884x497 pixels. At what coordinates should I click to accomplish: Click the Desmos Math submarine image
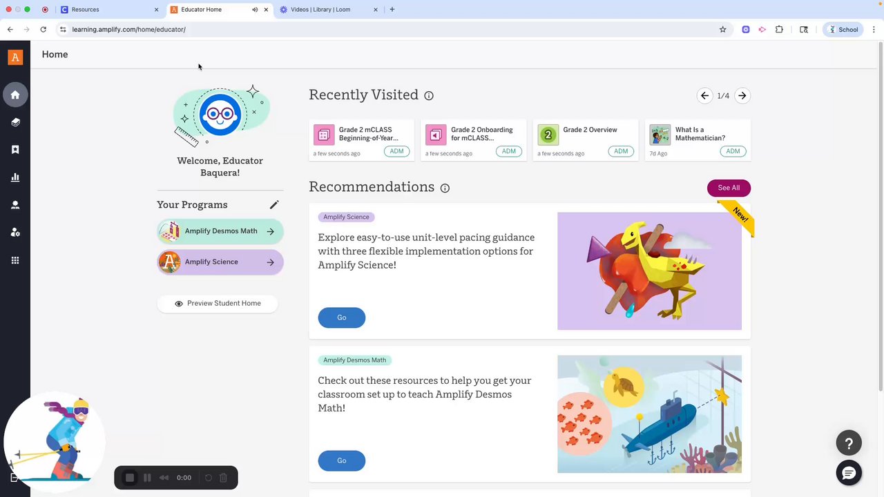(x=649, y=414)
